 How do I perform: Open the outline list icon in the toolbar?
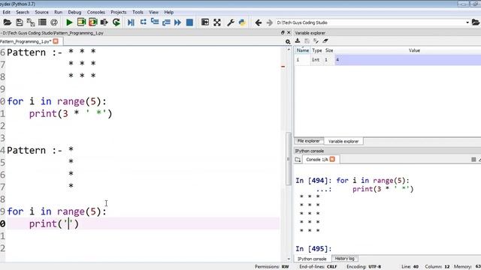[x=42, y=22]
